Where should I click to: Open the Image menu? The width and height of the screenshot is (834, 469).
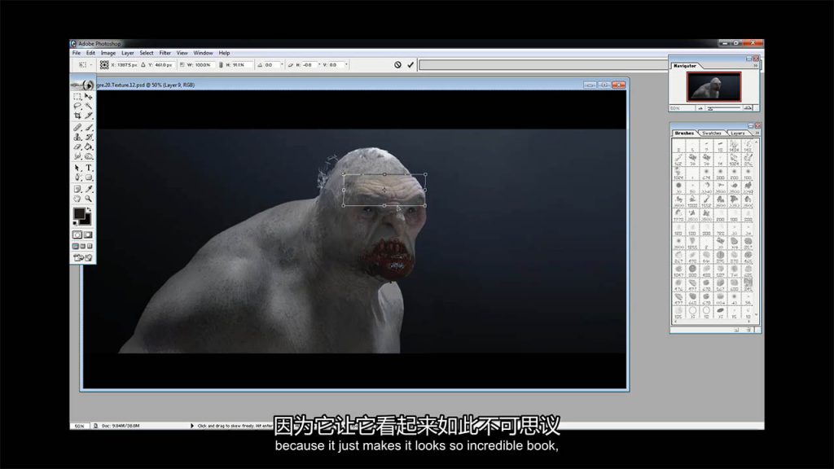[x=108, y=53]
